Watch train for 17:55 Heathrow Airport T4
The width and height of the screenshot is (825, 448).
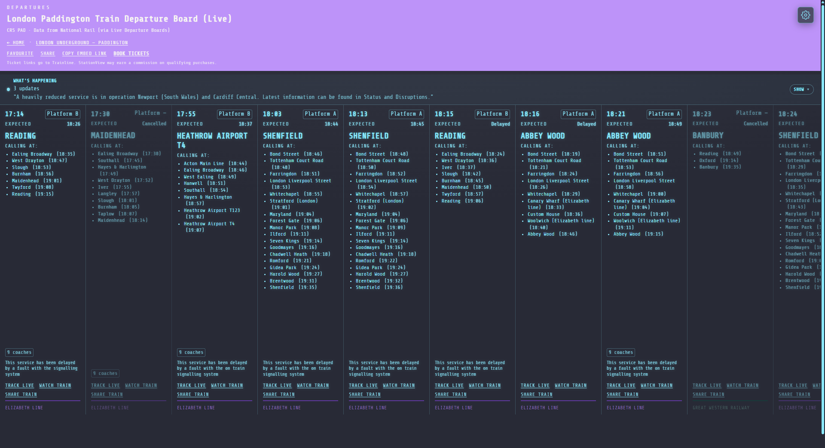(x=227, y=385)
